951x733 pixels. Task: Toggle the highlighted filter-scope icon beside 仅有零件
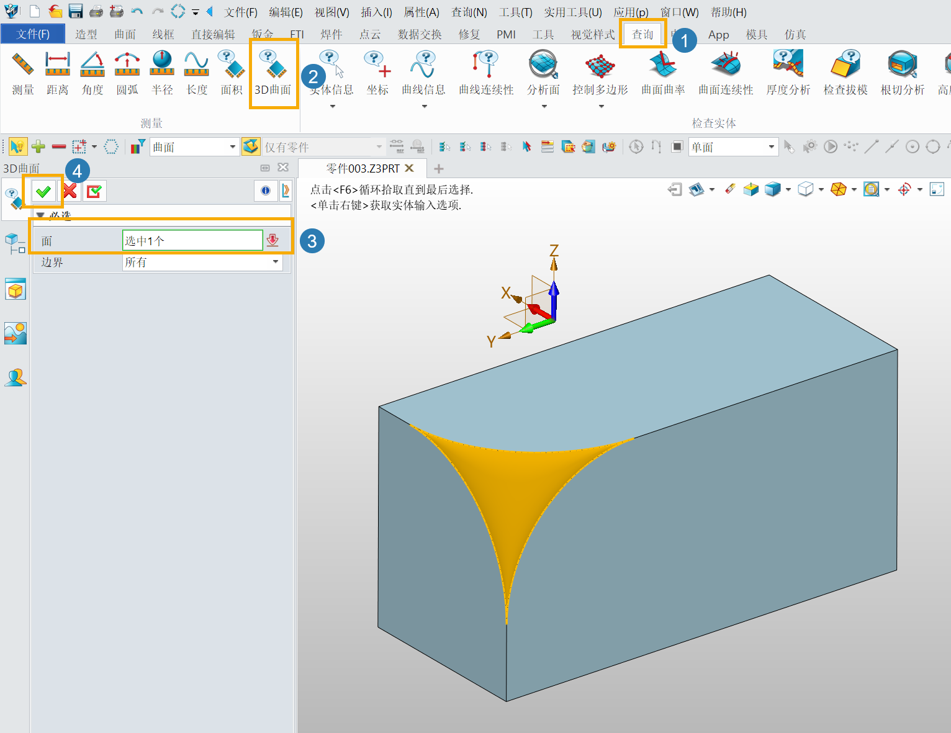[x=251, y=147]
